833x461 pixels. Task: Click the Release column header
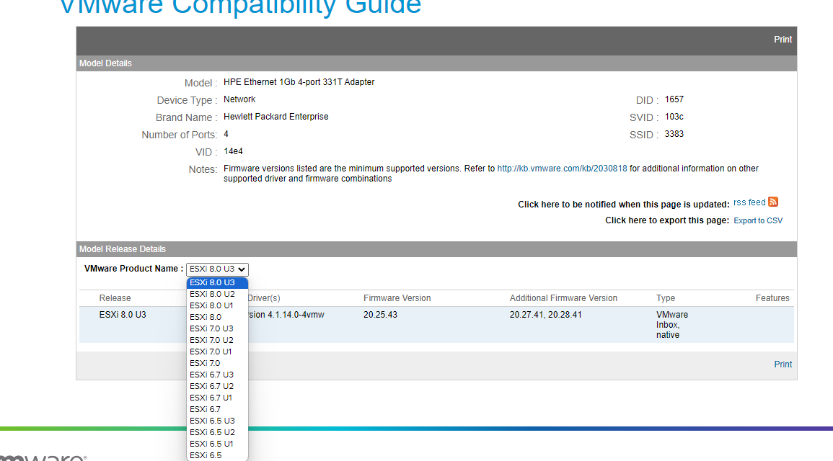tap(115, 298)
